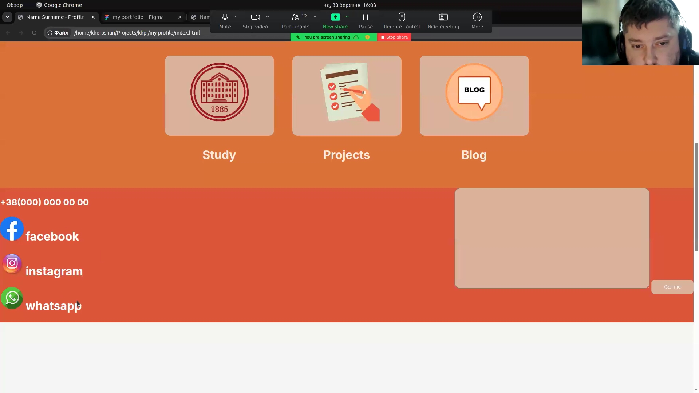Open the More menu in Zoom toolbar

click(477, 21)
